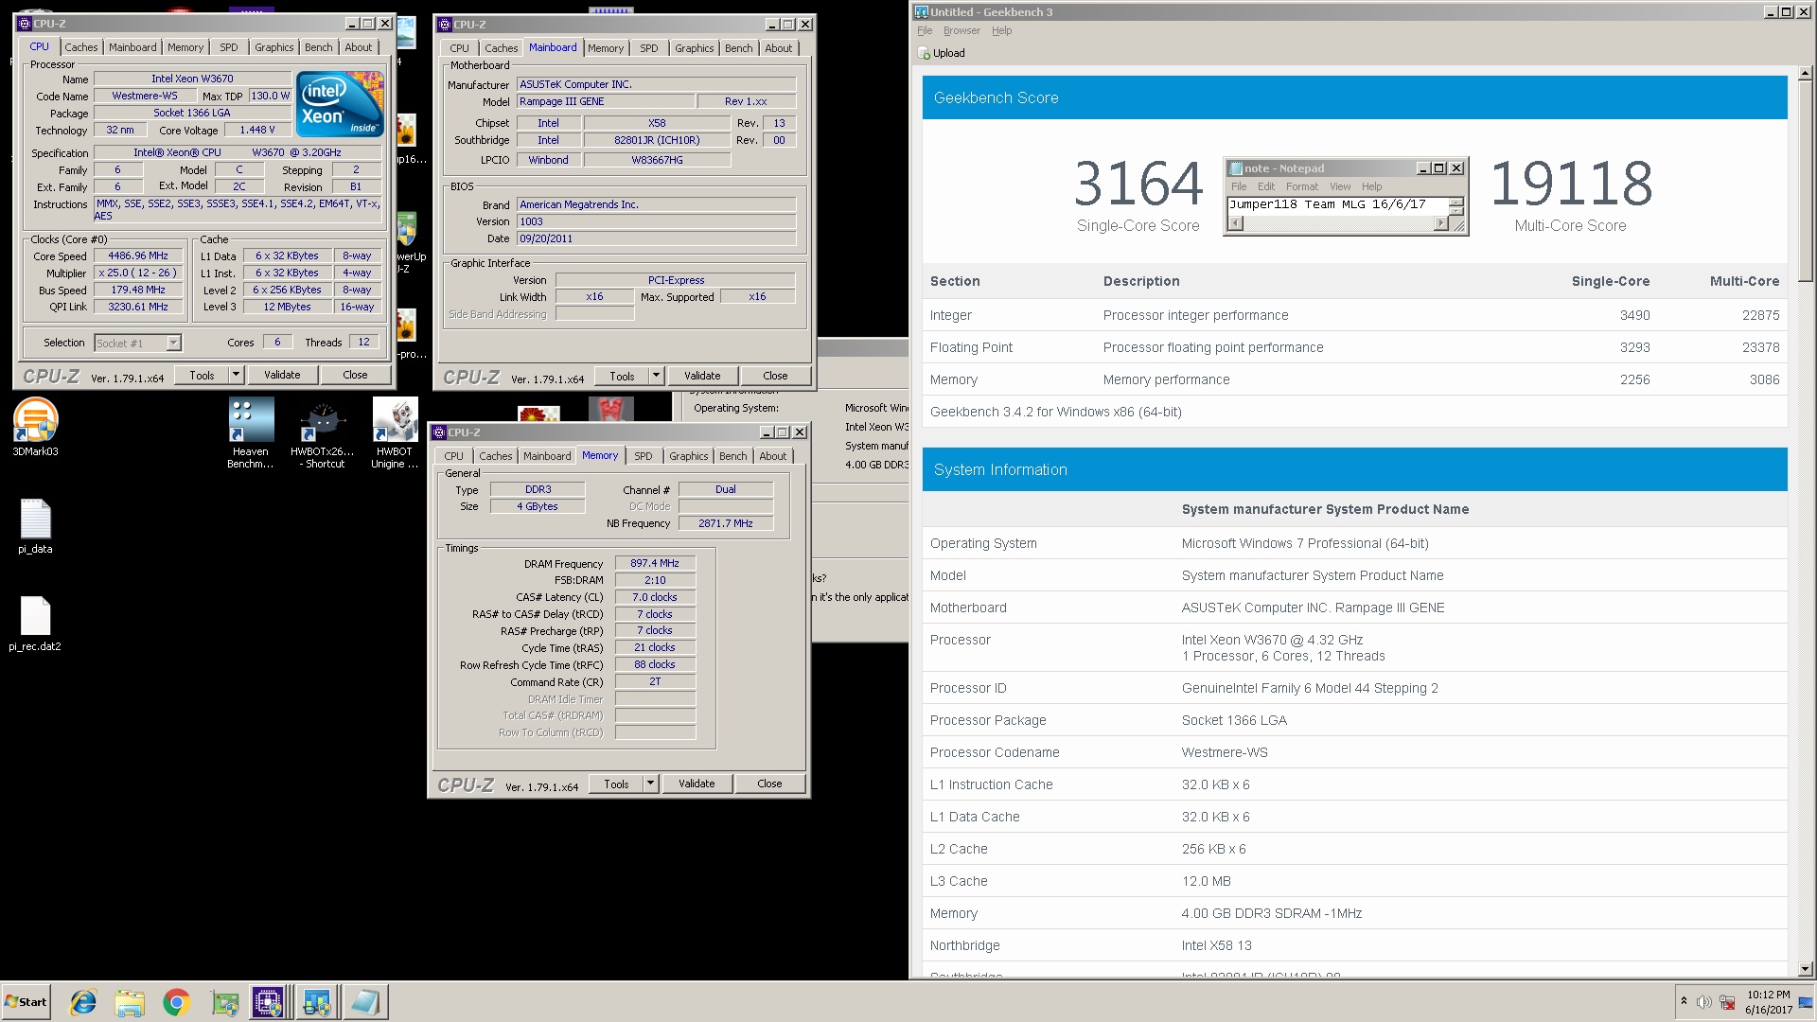
Task: Select the pi_rec.dat2 file icon
Action: (35, 624)
